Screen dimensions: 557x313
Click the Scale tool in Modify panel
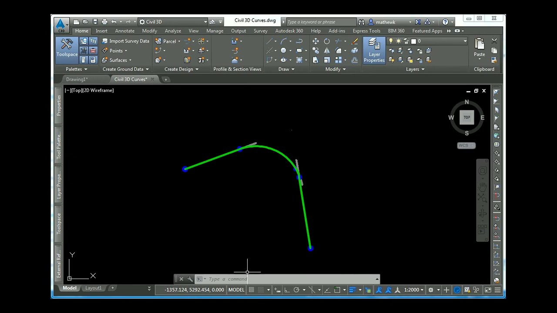point(327,60)
